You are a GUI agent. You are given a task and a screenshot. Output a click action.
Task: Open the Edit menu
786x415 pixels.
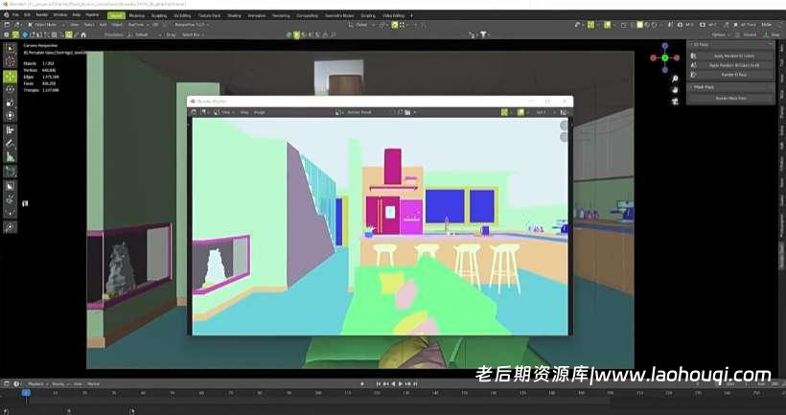point(27,15)
